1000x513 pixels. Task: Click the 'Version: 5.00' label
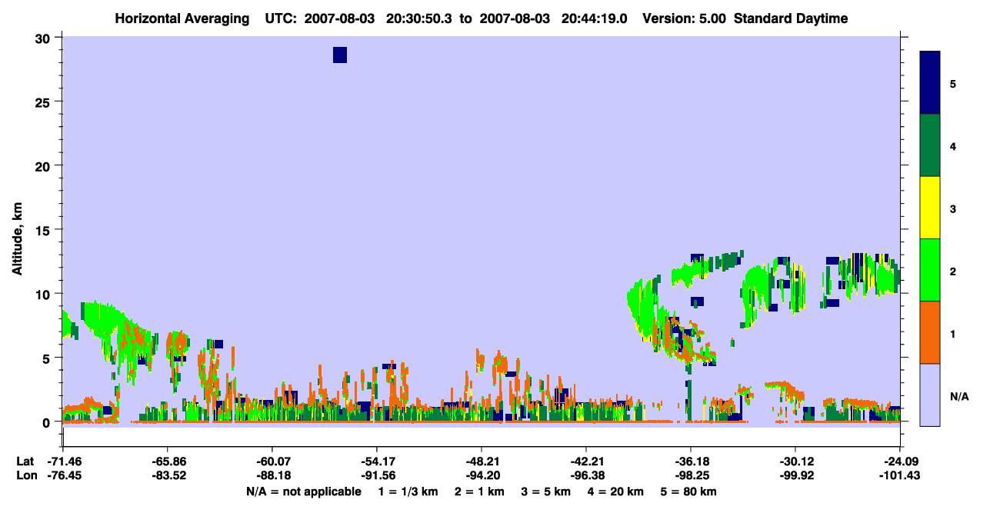click(x=683, y=18)
